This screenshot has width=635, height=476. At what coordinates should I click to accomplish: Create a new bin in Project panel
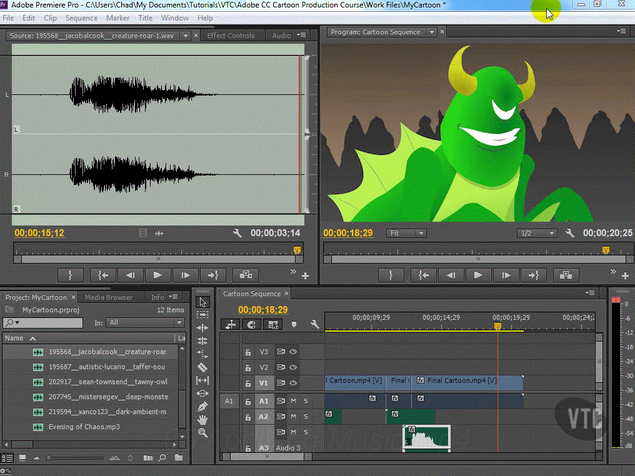coord(179,458)
